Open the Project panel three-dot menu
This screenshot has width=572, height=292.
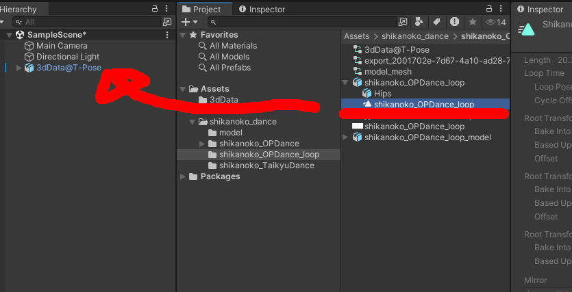tap(501, 9)
